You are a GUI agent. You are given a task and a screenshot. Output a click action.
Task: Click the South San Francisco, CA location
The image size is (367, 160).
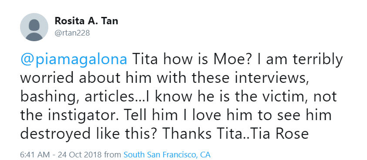pyautogui.click(x=167, y=154)
